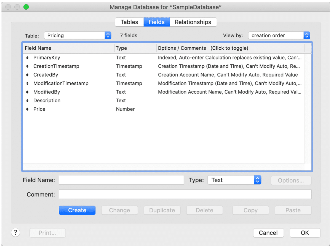This screenshot has width=331, height=248.
Task: Dismiss the dialog with Cancel
Action: click(x=268, y=233)
